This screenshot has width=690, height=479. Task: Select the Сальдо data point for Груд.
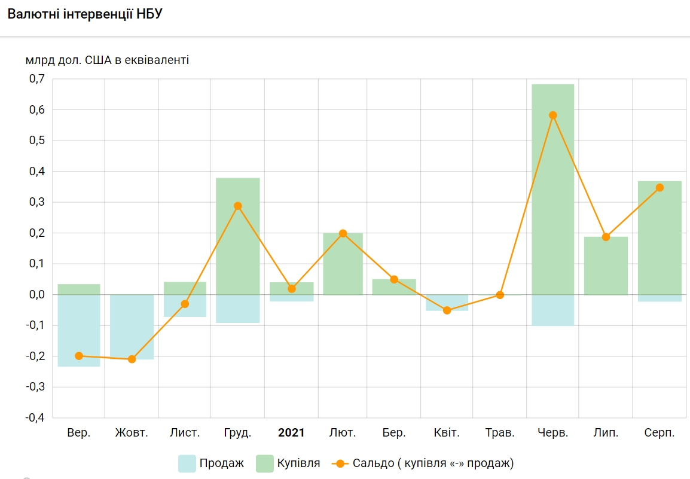click(238, 206)
